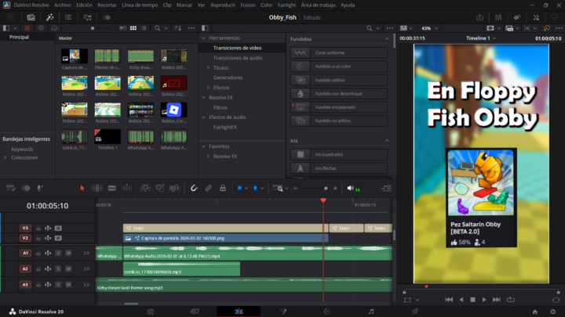Mute the A1 audio track
Image resolution: width=565 pixels, height=317 pixels.
(x=68, y=253)
